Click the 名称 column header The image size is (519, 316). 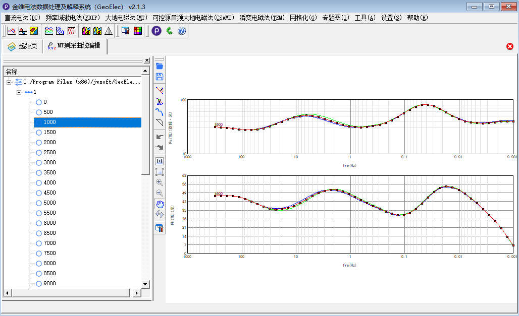pos(73,72)
